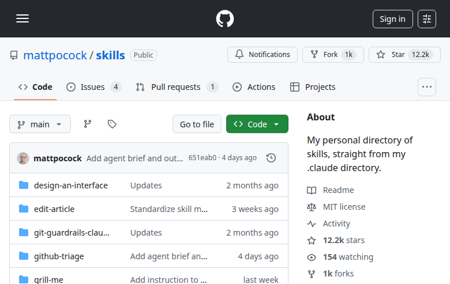
Task: Open github-triage folder
Action: point(59,256)
